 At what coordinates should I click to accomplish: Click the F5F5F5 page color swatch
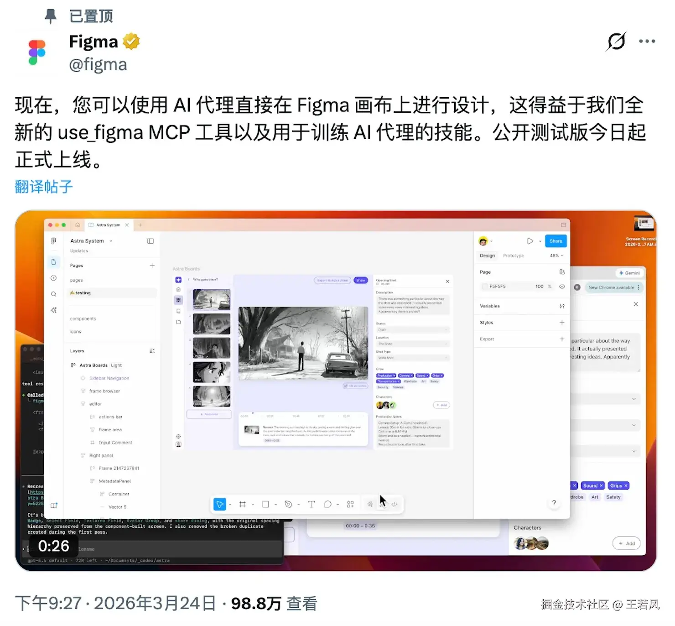485,287
